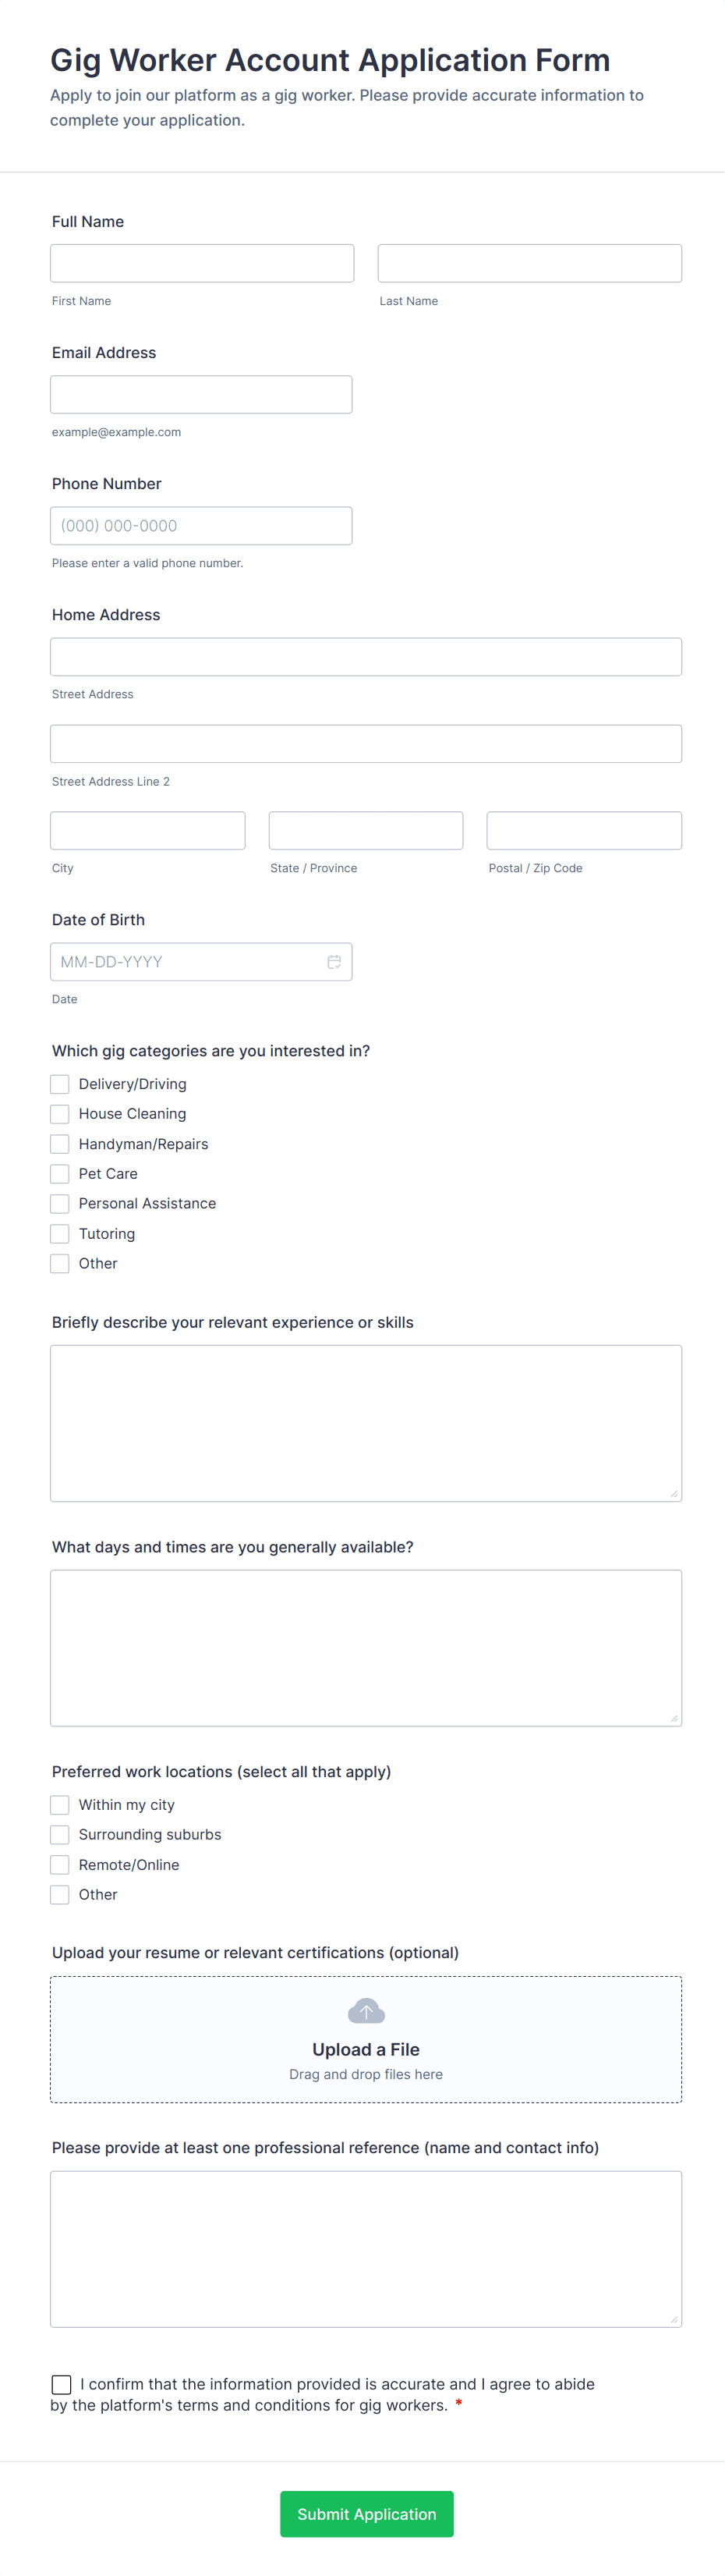Check the Remote/Online location option
Viewport: 725px width, 2576px height.
click(60, 1865)
